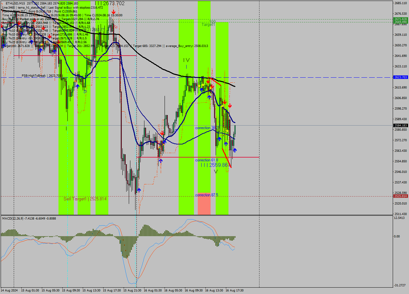Image resolution: width=409 pixels, height=294 pixels.
Task: Click the -31.2727 MACD scale value
Action: click(x=400, y=285)
